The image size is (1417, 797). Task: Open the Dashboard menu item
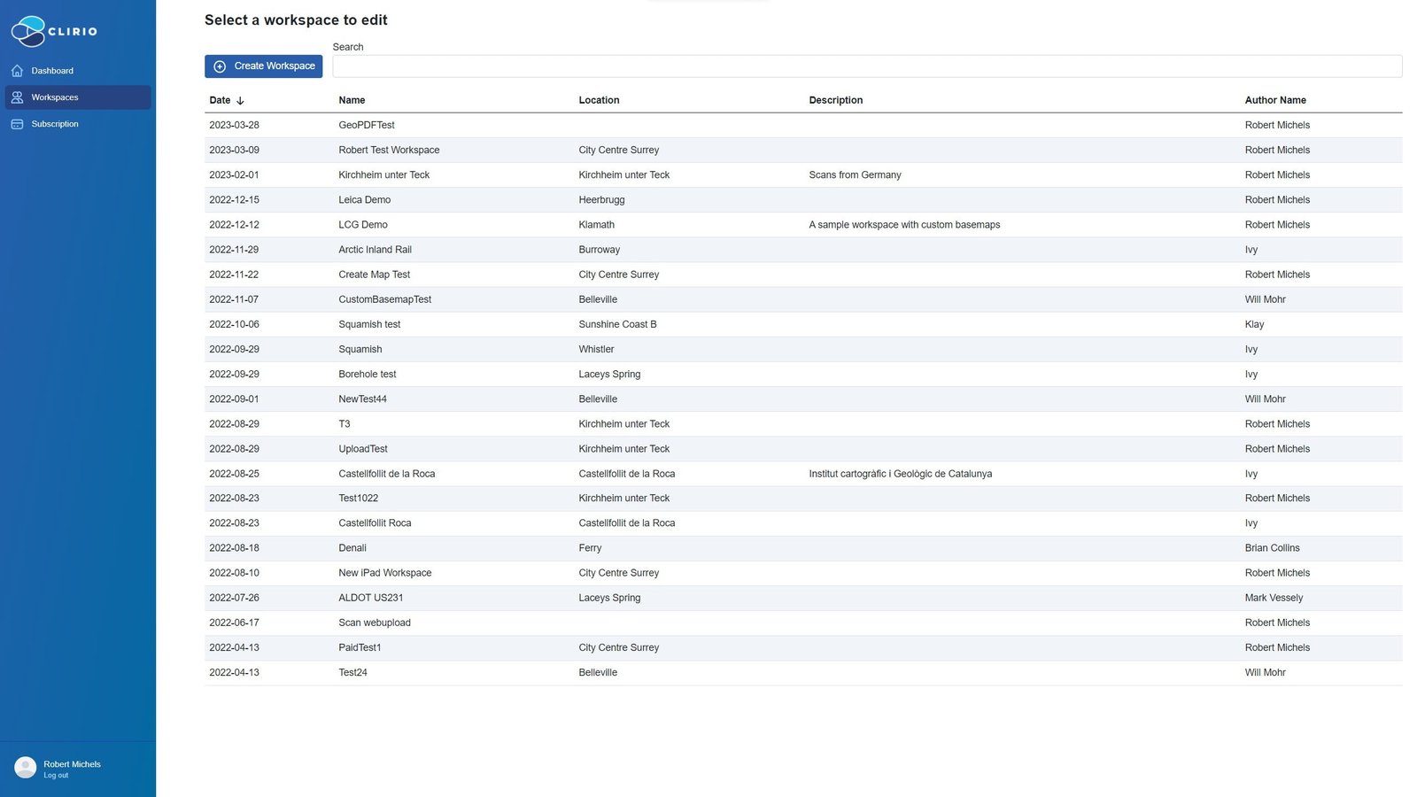[78, 71]
